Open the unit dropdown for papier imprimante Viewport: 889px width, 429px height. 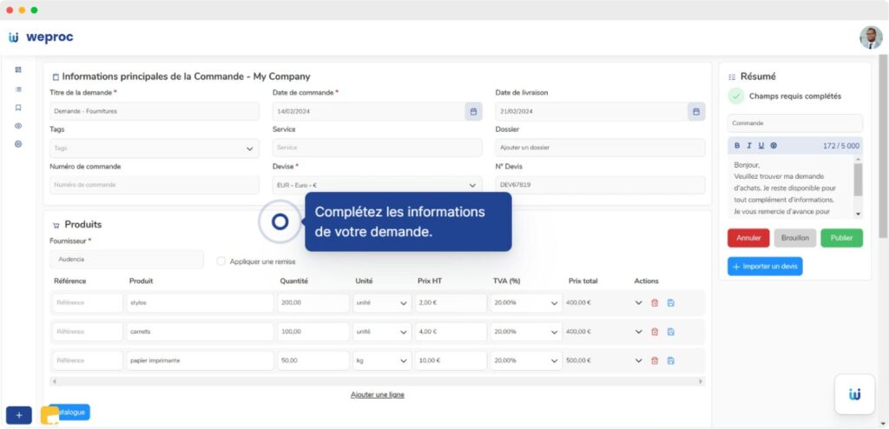[x=404, y=360]
